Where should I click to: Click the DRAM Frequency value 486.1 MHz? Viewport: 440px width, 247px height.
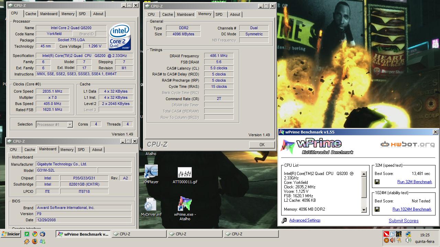pyautogui.click(x=219, y=56)
